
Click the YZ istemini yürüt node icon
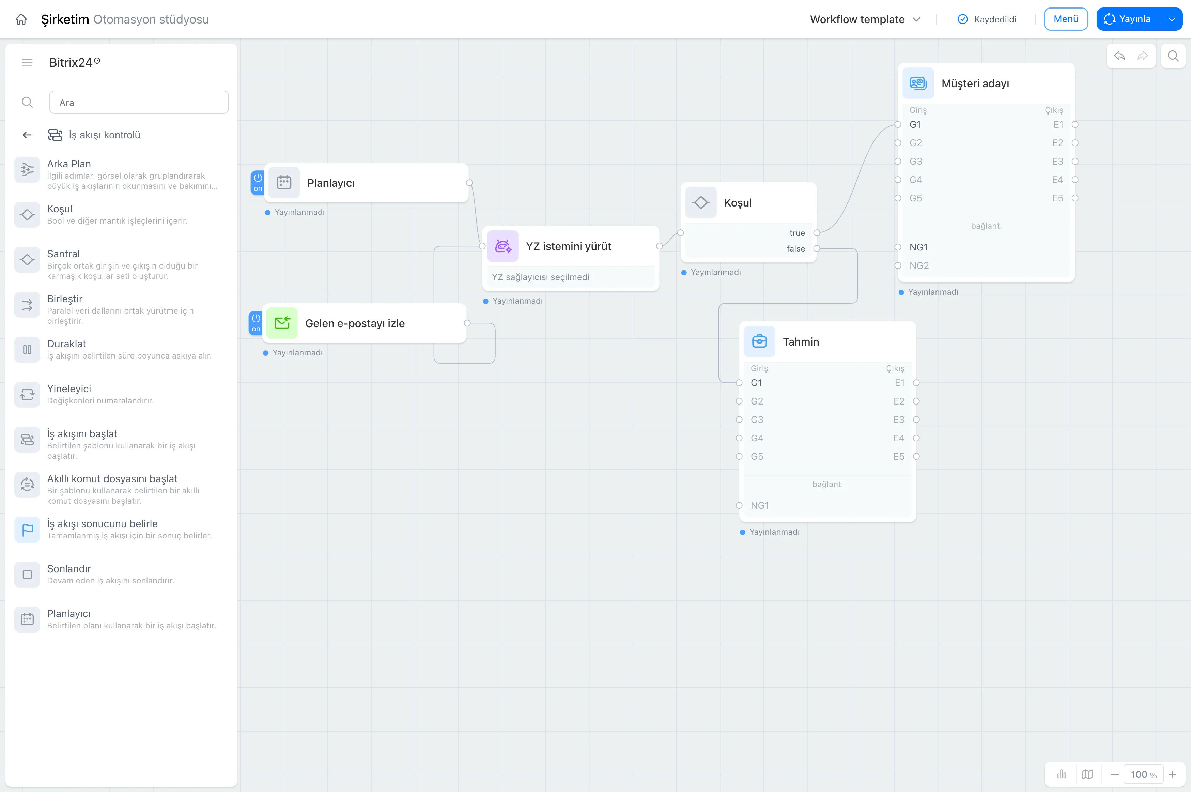(x=503, y=246)
